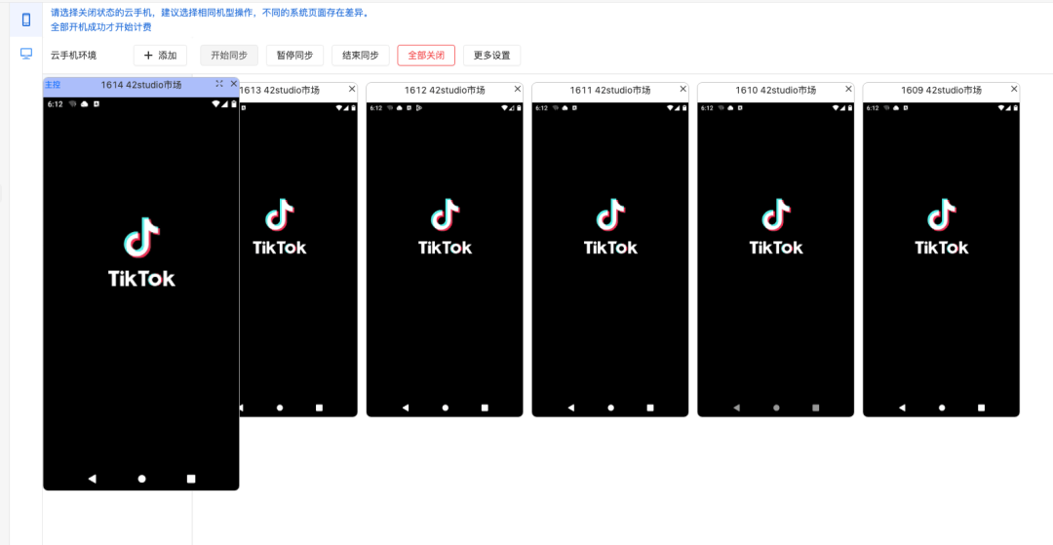This screenshot has width=1053, height=545.
Task: Tap the recents square on phone 1613
Action: (x=319, y=408)
